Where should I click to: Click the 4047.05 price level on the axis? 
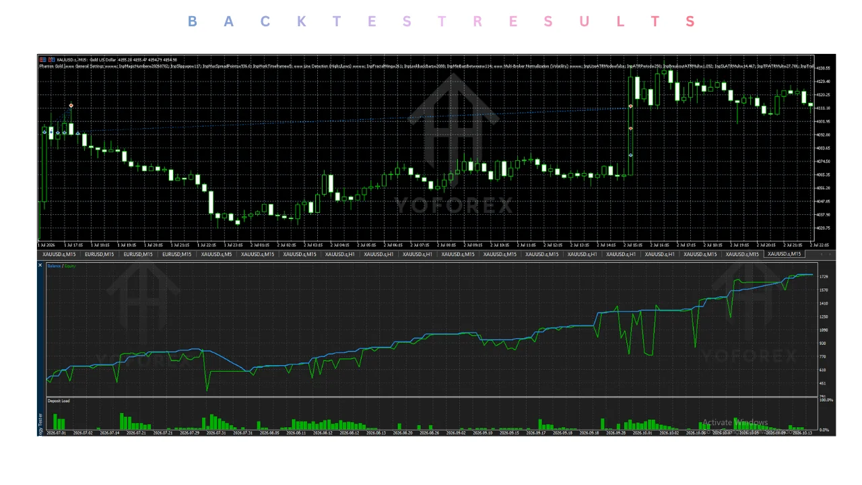[x=823, y=201]
